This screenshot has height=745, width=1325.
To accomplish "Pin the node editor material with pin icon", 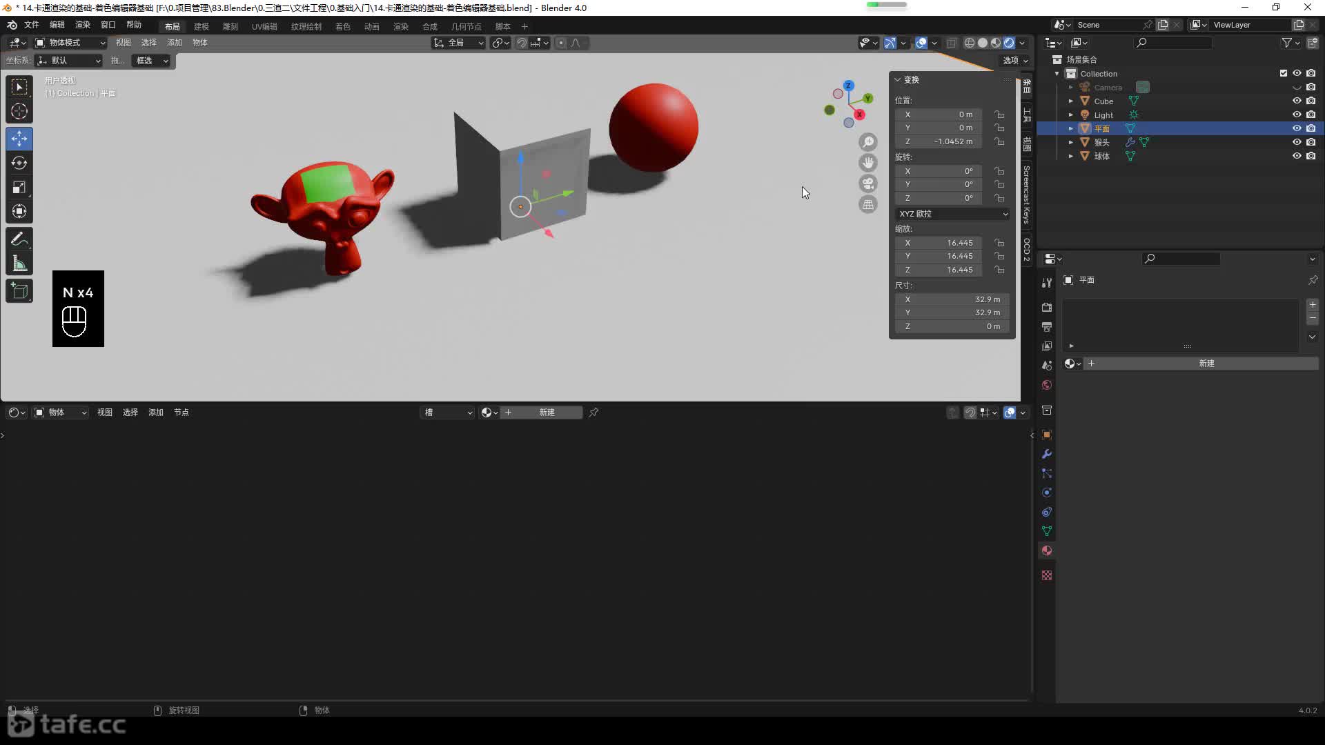I will (x=593, y=413).
